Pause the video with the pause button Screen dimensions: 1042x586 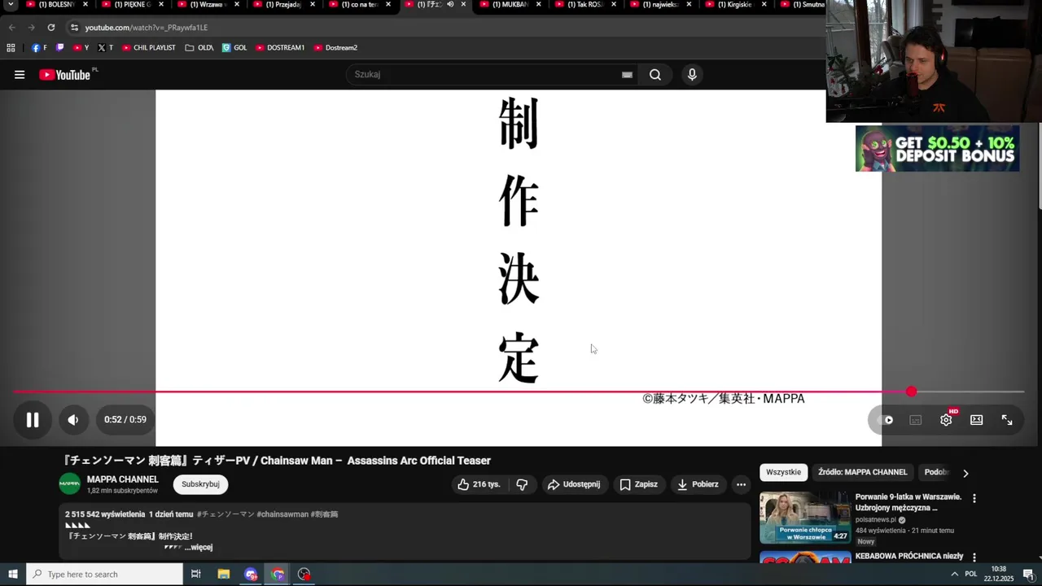click(x=33, y=420)
